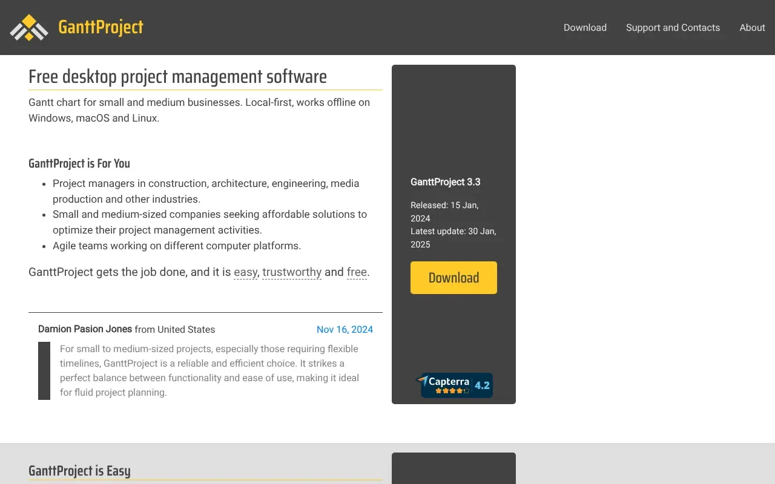Click the "GanttProject is Easy" section heading

(x=79, y=471)
